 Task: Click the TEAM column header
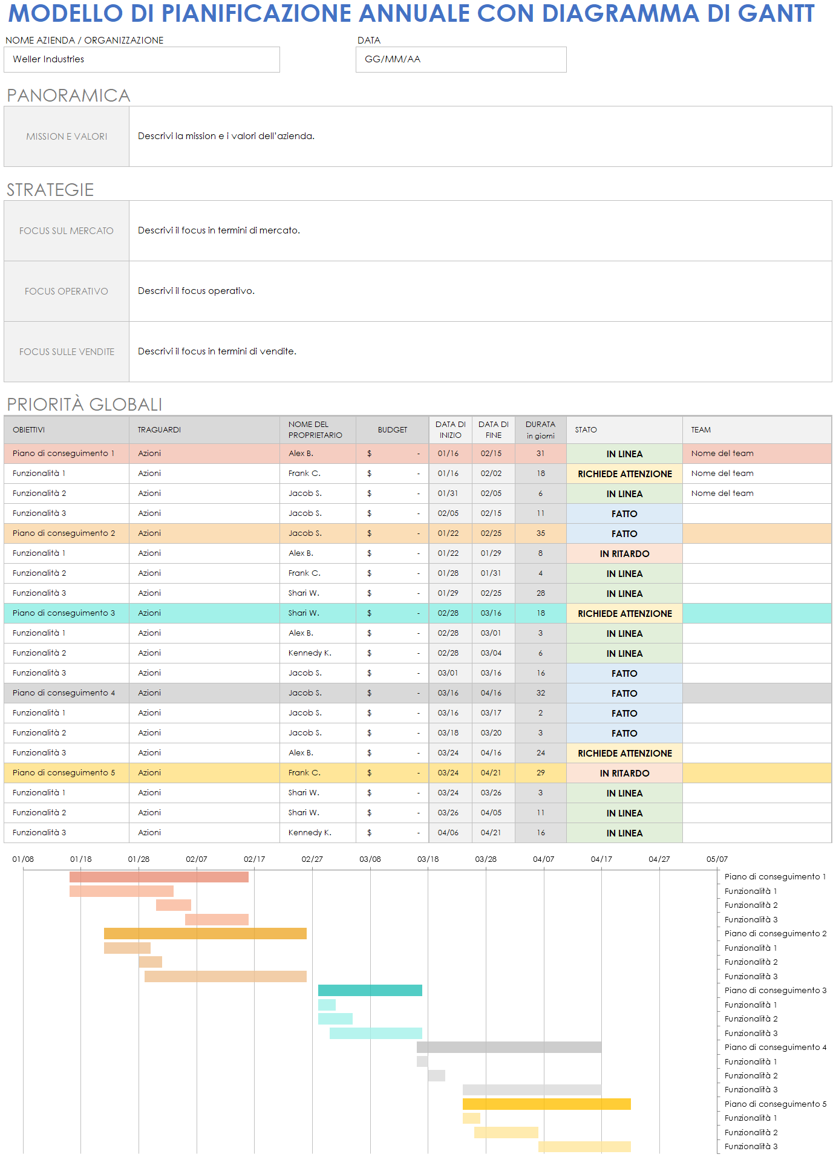click(757, 429)
